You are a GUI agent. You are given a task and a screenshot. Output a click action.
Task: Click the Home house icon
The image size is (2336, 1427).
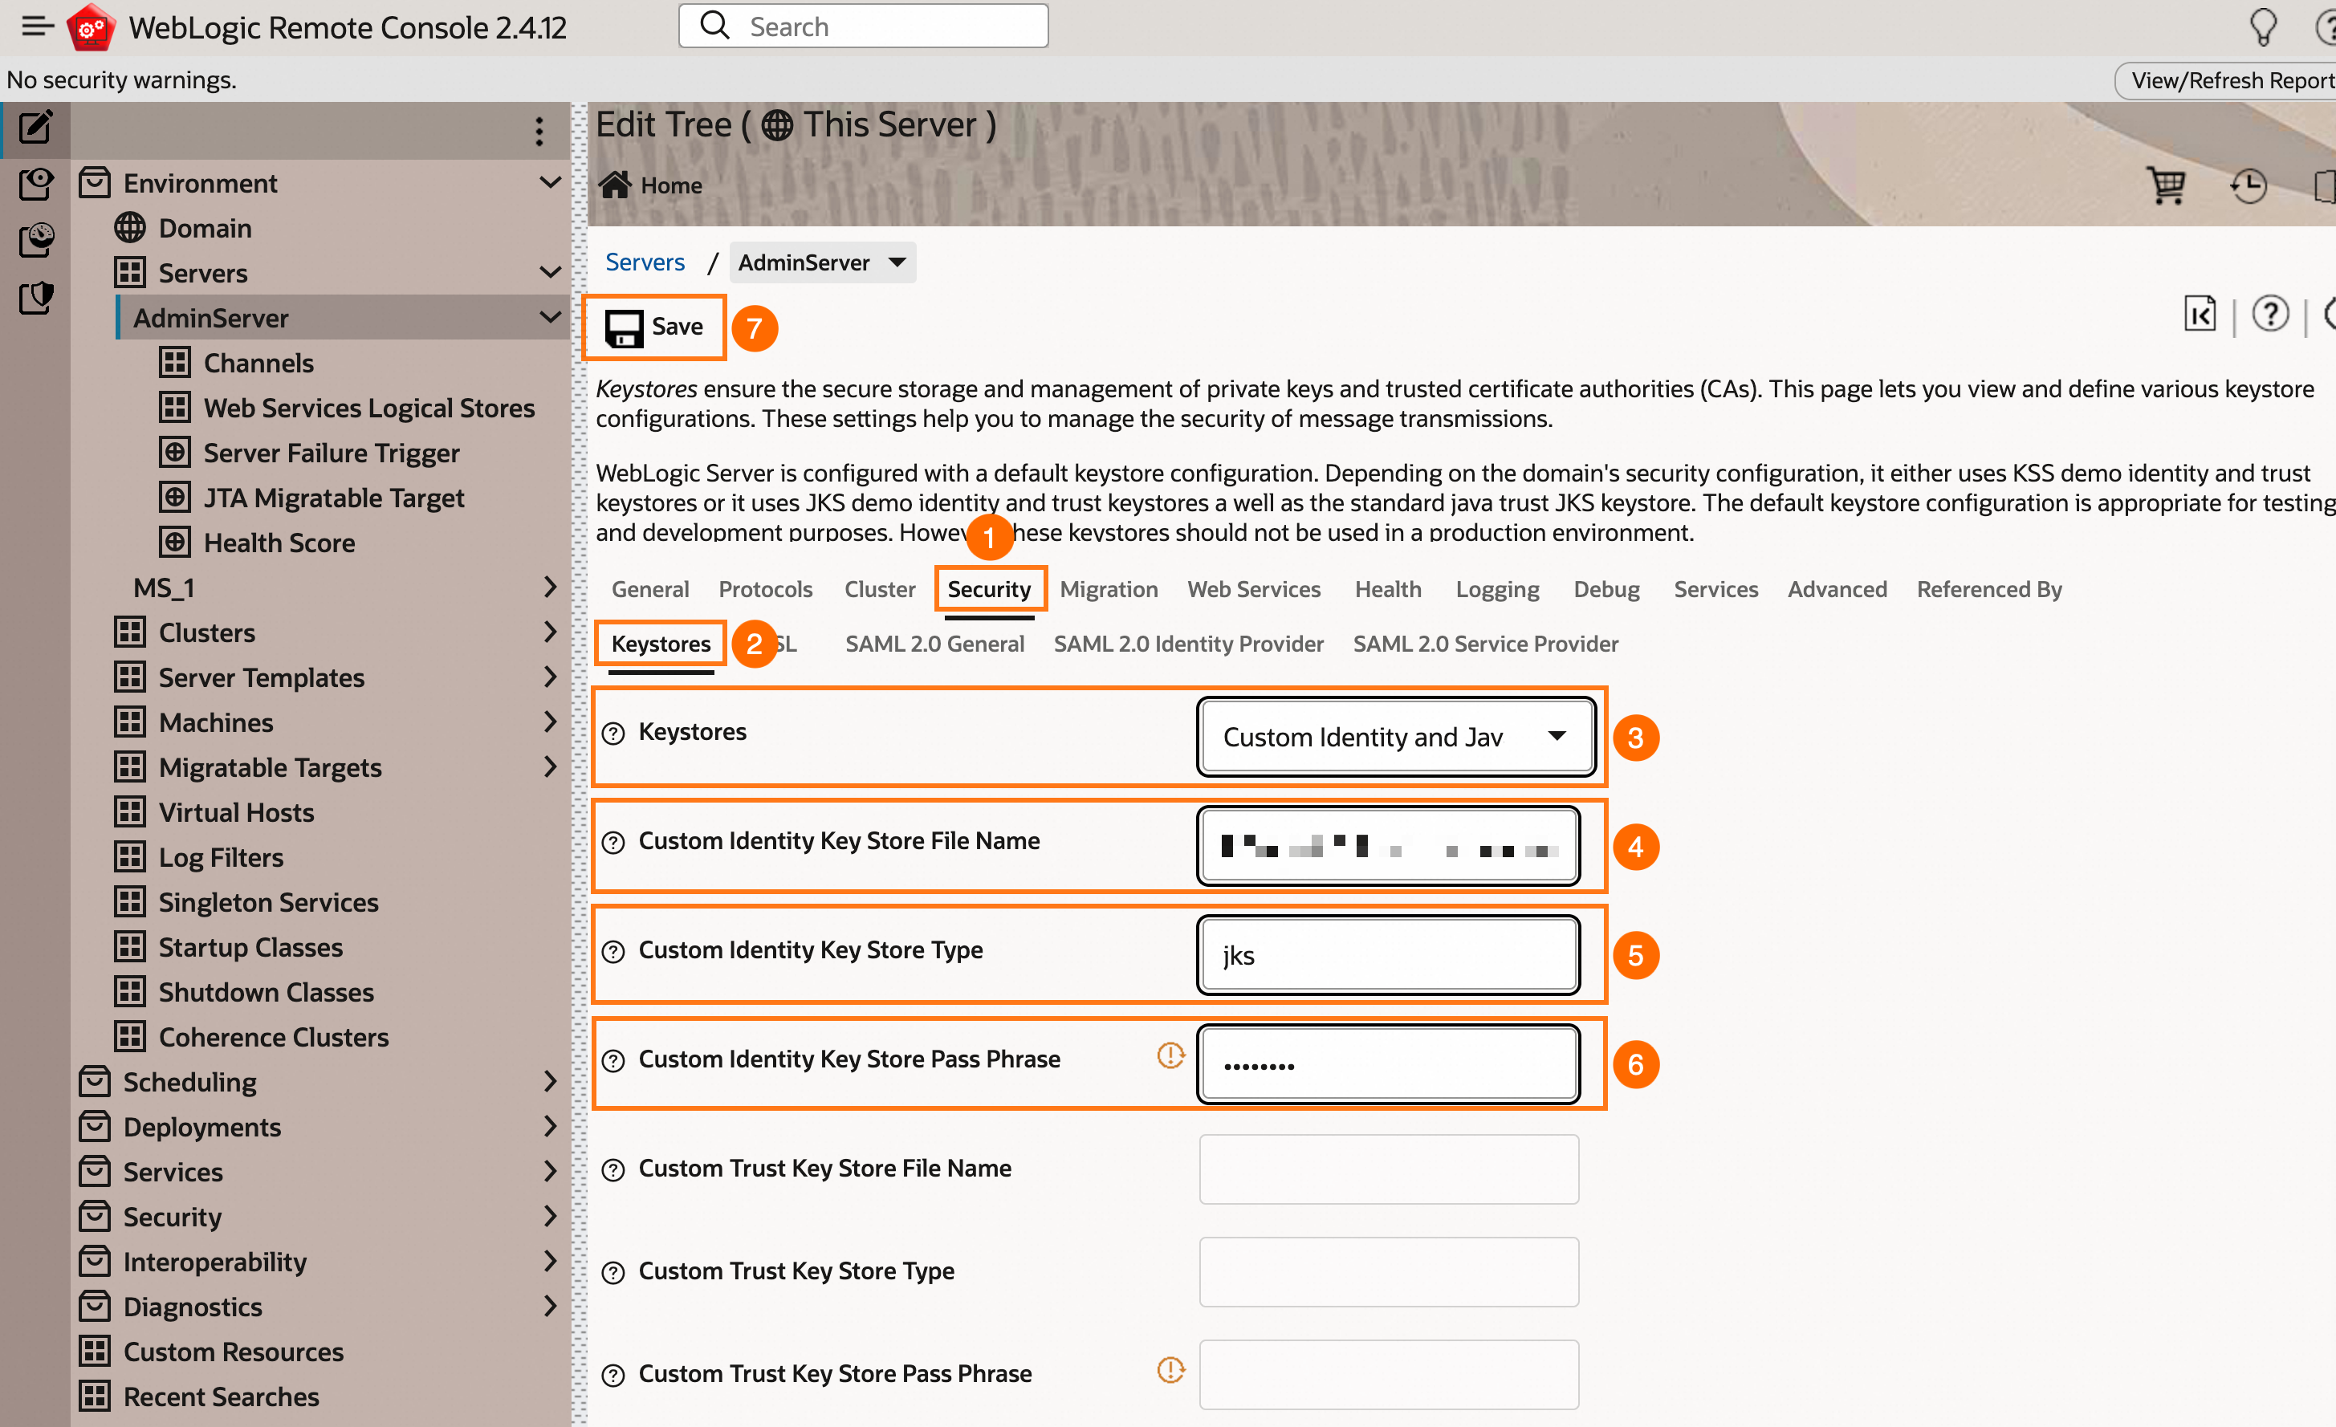[614, 185]
